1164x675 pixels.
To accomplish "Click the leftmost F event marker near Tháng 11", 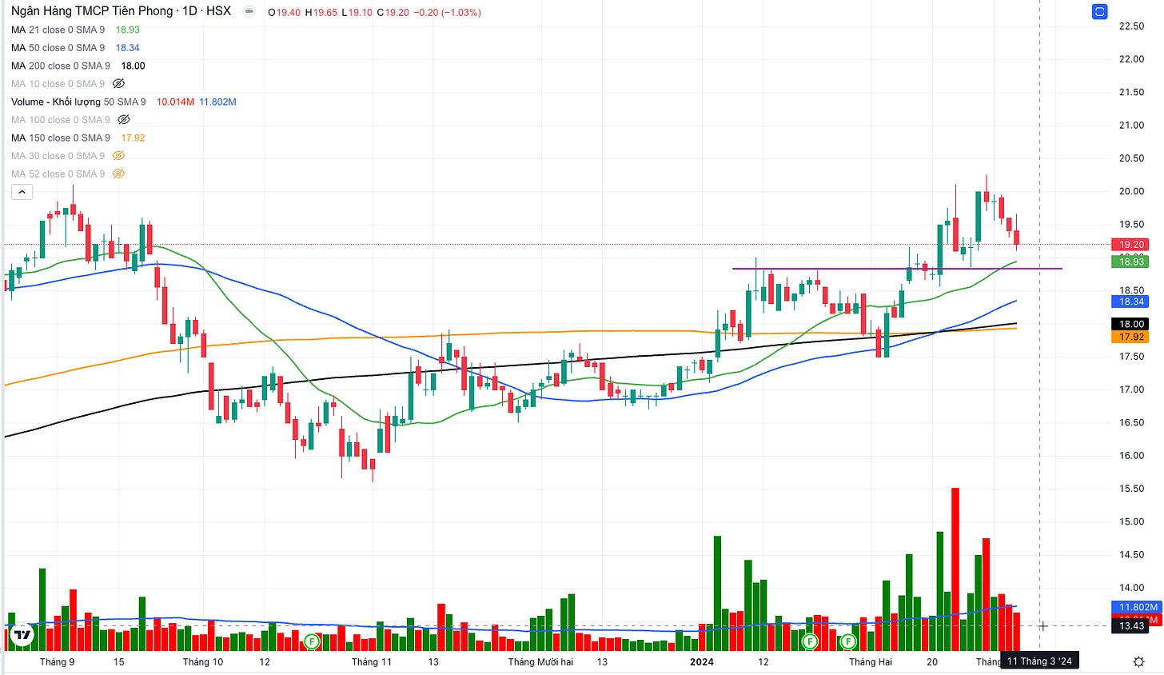I will pyautogui.click(x=313, y=641).
